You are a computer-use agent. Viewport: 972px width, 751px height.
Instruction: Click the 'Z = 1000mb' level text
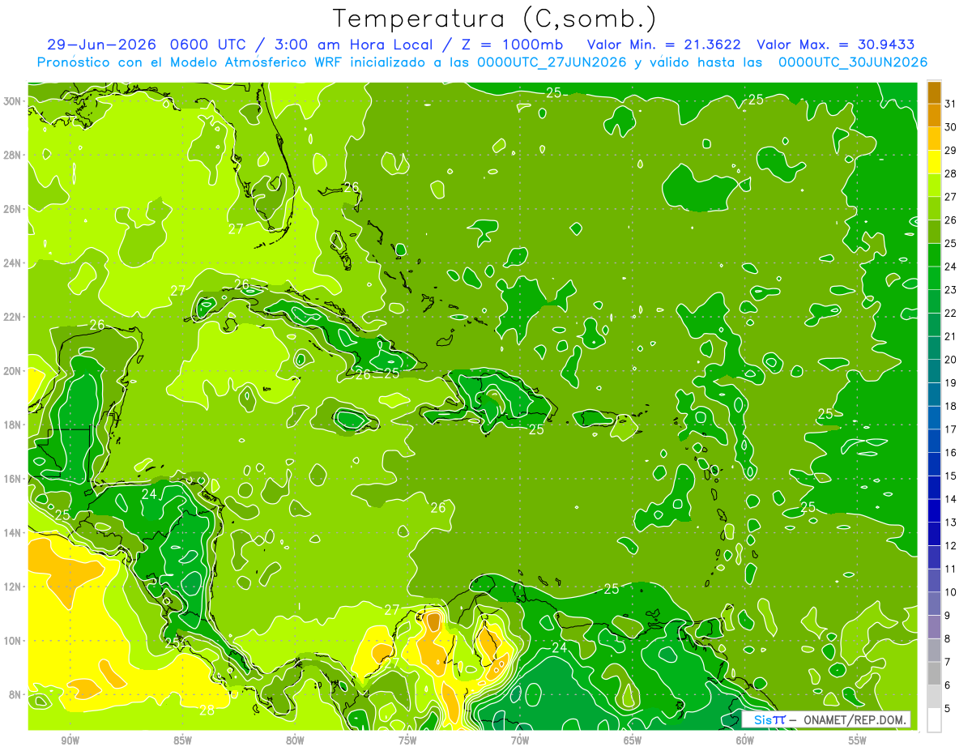512,45
